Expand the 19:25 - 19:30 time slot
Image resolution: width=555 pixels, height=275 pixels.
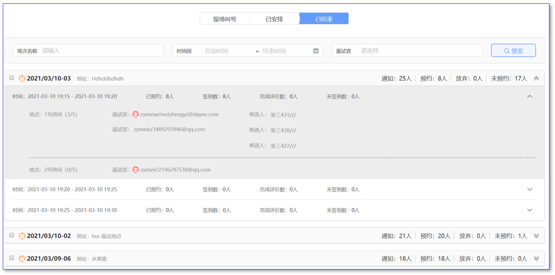[530, 210]
